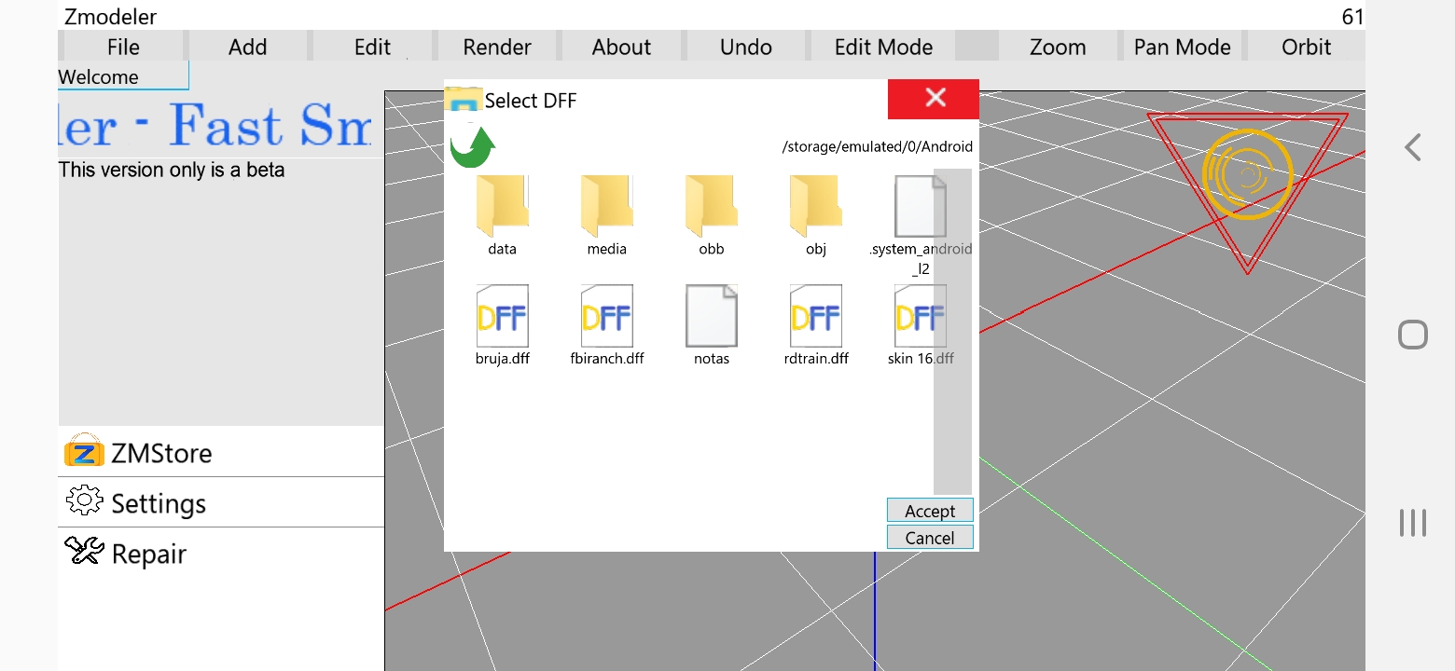This screenshot has height=671, width=1455.
Task: Select the bruja.dff file icon
Action: click(x=503, y=316)
